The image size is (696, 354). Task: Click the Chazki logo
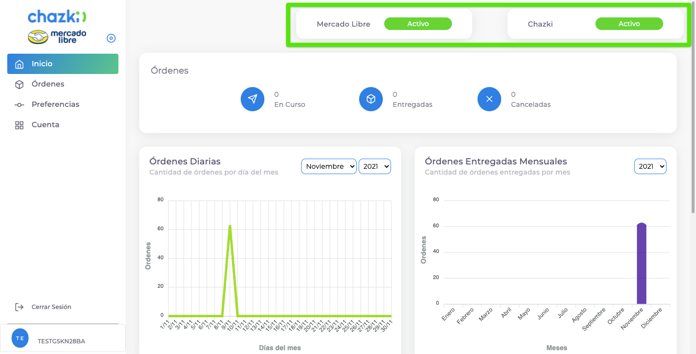[x=57, y=16]
